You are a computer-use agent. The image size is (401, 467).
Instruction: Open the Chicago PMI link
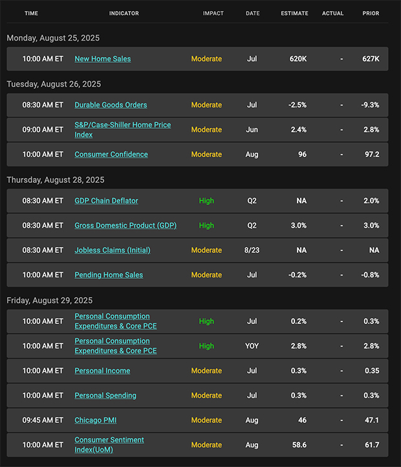coord(95,420)
